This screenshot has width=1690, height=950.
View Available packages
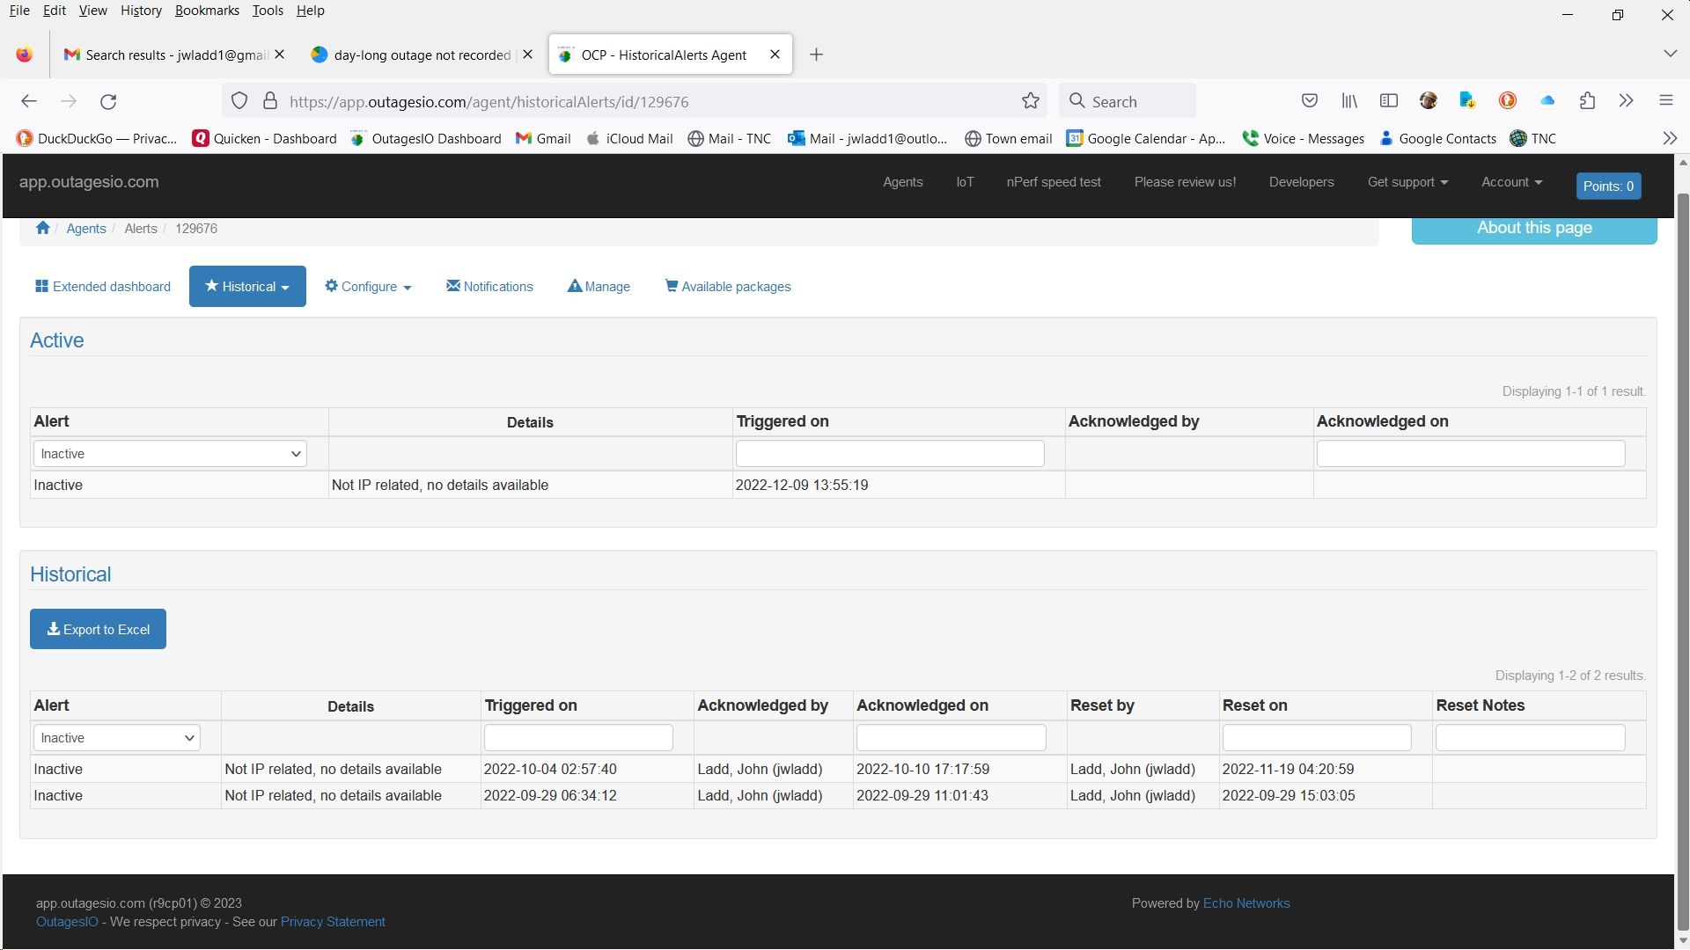pyautogui.click(x=728, y=287)
